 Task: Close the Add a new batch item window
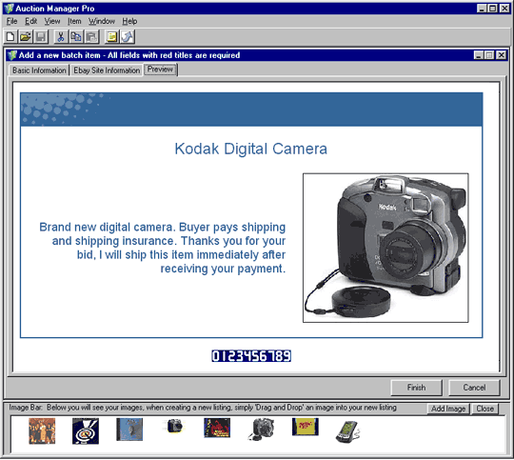(502, 55)
